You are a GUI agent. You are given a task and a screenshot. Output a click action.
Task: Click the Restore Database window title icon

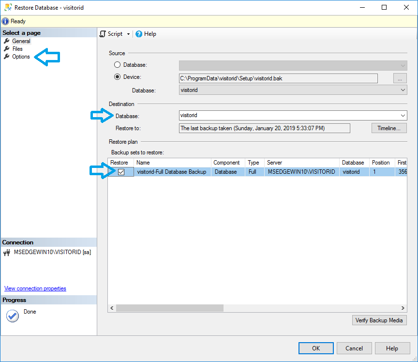[x=7, y=7]
